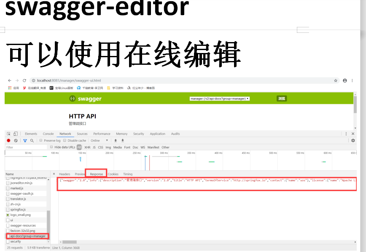
Task: Show the Timing tab
Action: click(128, 174)
